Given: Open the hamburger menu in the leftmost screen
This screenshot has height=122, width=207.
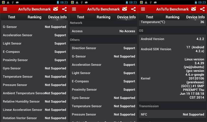Looking at the screenshot, I should pos(5,9).
